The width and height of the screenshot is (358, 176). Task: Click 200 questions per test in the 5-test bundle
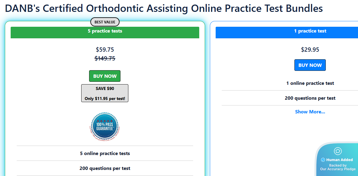[105, 168]
